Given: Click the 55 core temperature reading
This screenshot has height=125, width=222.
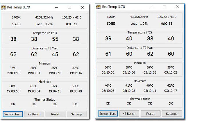Looking at the screenshot, I should coord(55,39).
